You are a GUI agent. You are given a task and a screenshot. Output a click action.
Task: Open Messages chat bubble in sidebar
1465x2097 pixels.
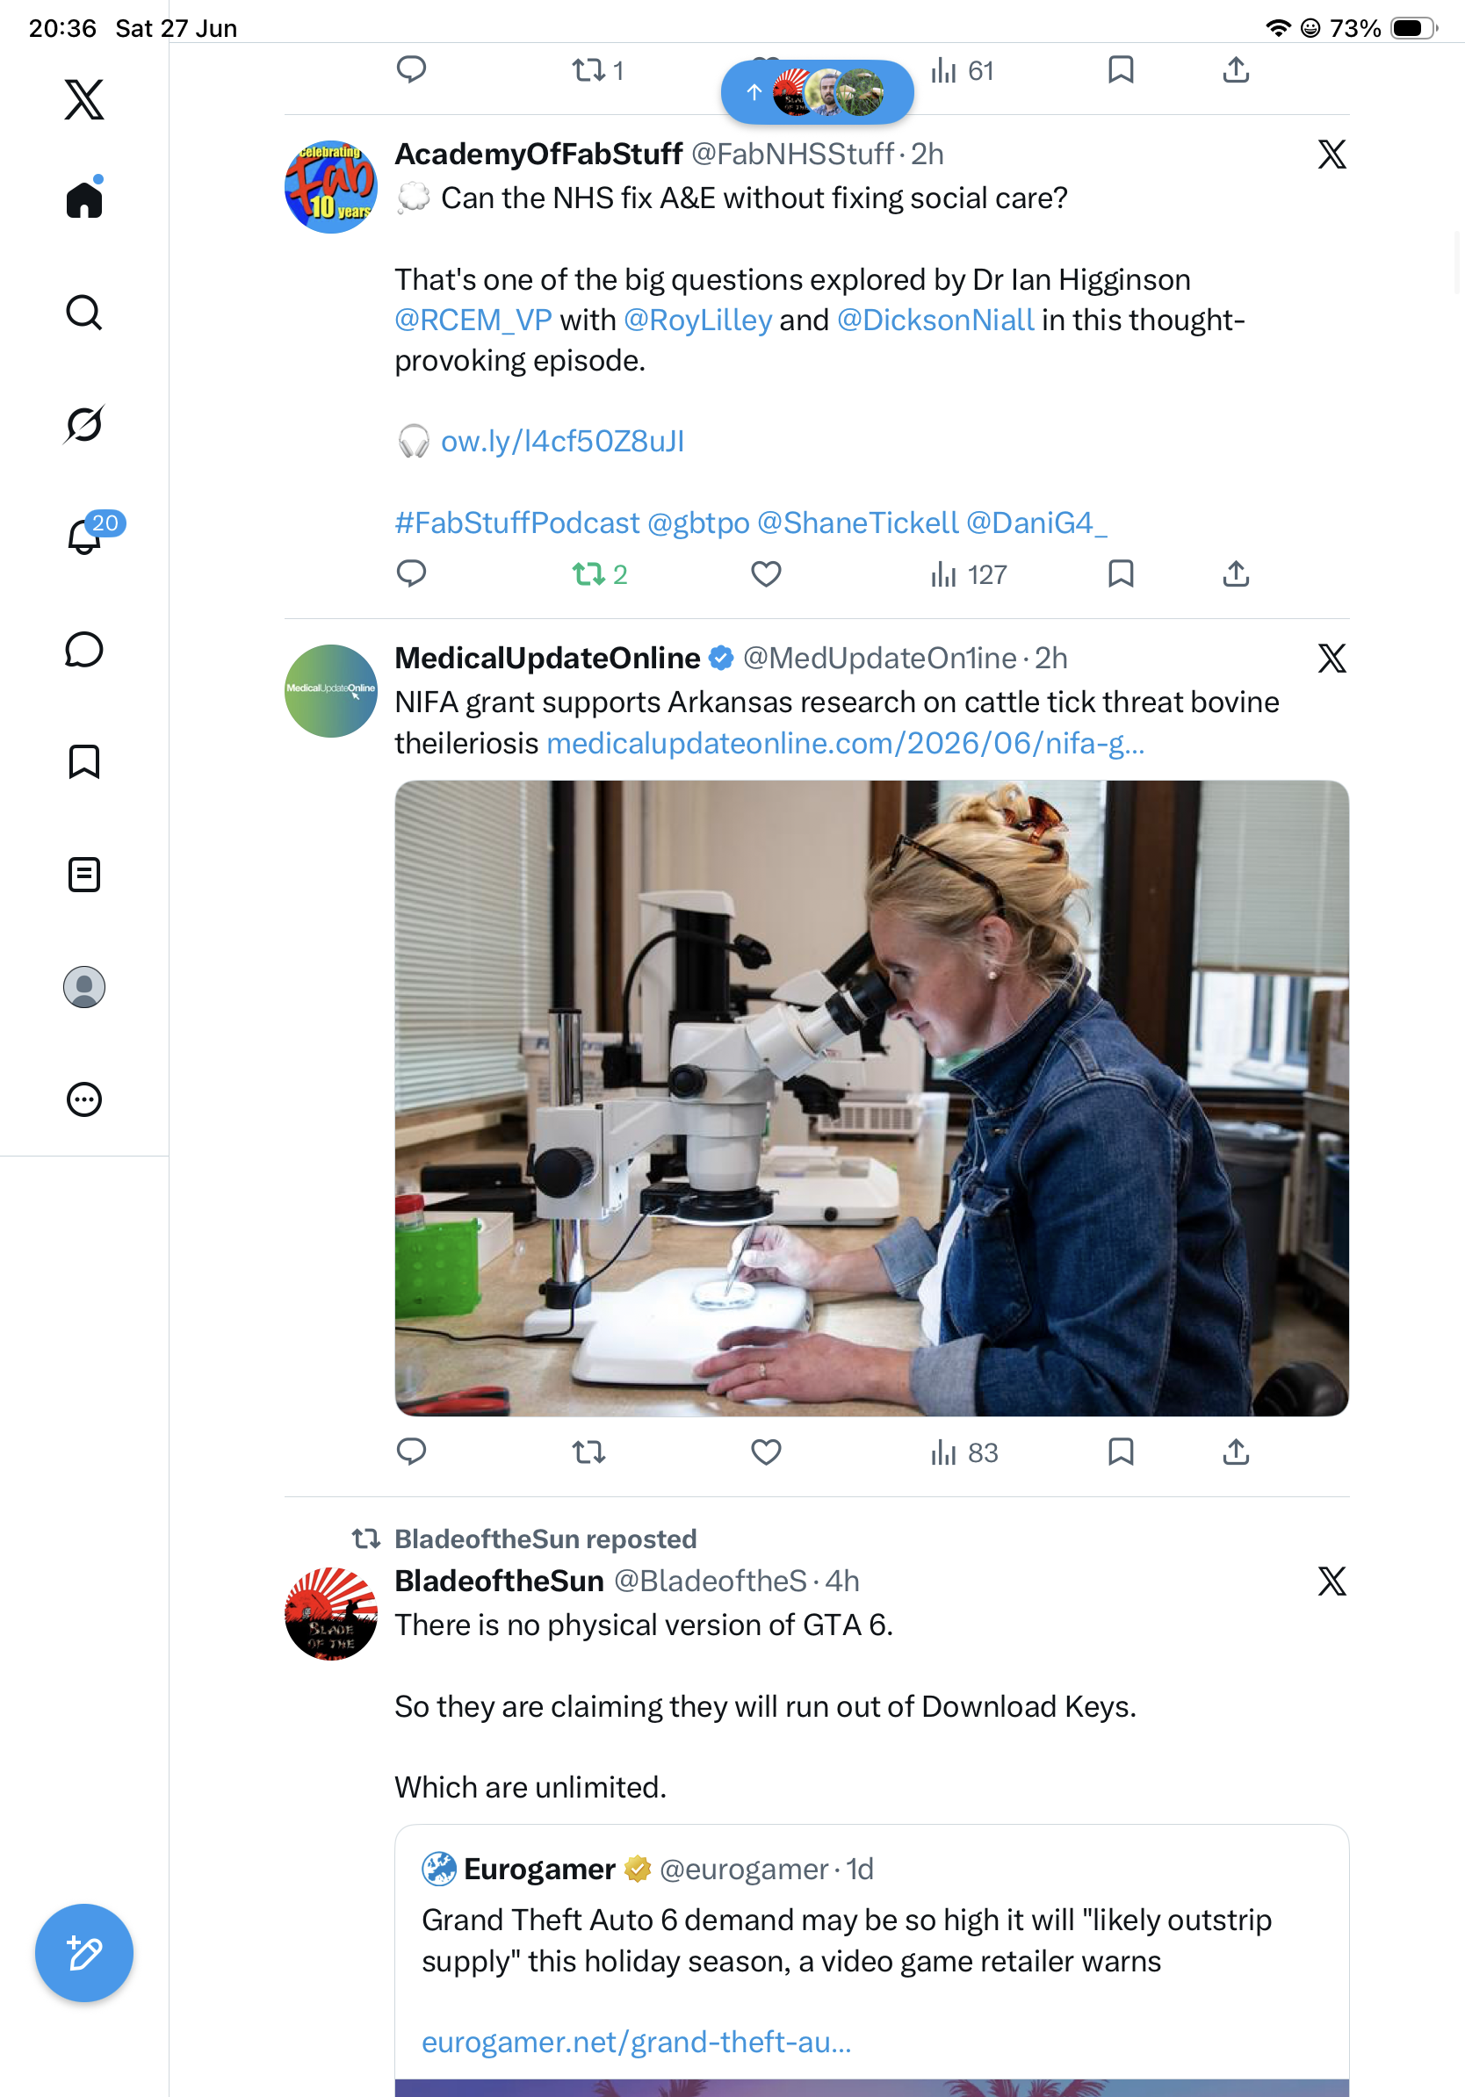(84, 649)
